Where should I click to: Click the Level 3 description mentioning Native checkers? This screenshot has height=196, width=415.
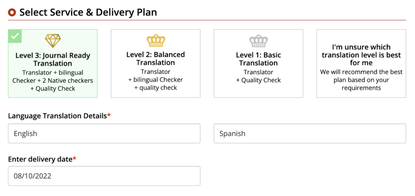click(x=53, y=81)
